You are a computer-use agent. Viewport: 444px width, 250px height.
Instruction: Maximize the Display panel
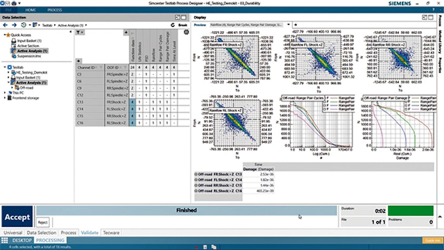click(x=431, y=17)
